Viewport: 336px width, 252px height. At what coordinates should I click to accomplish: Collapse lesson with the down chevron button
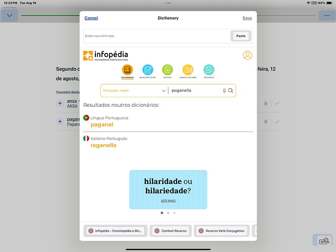click(10, 16)
